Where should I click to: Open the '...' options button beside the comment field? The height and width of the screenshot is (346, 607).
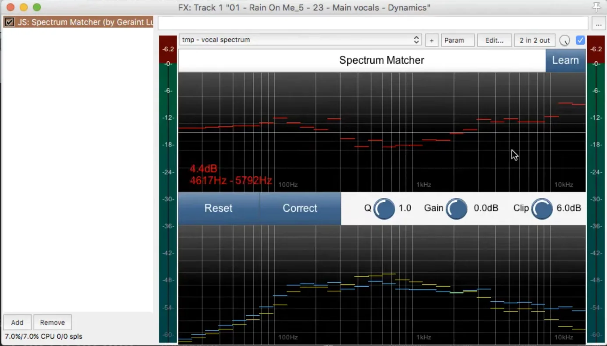[598, 24]
